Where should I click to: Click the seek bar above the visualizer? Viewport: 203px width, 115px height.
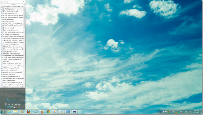tap(16, 90)
